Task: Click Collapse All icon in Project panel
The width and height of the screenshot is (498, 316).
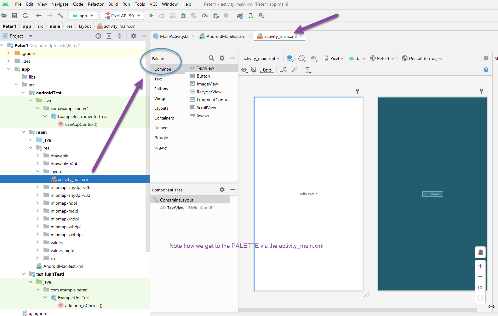Action: (120, 36)
